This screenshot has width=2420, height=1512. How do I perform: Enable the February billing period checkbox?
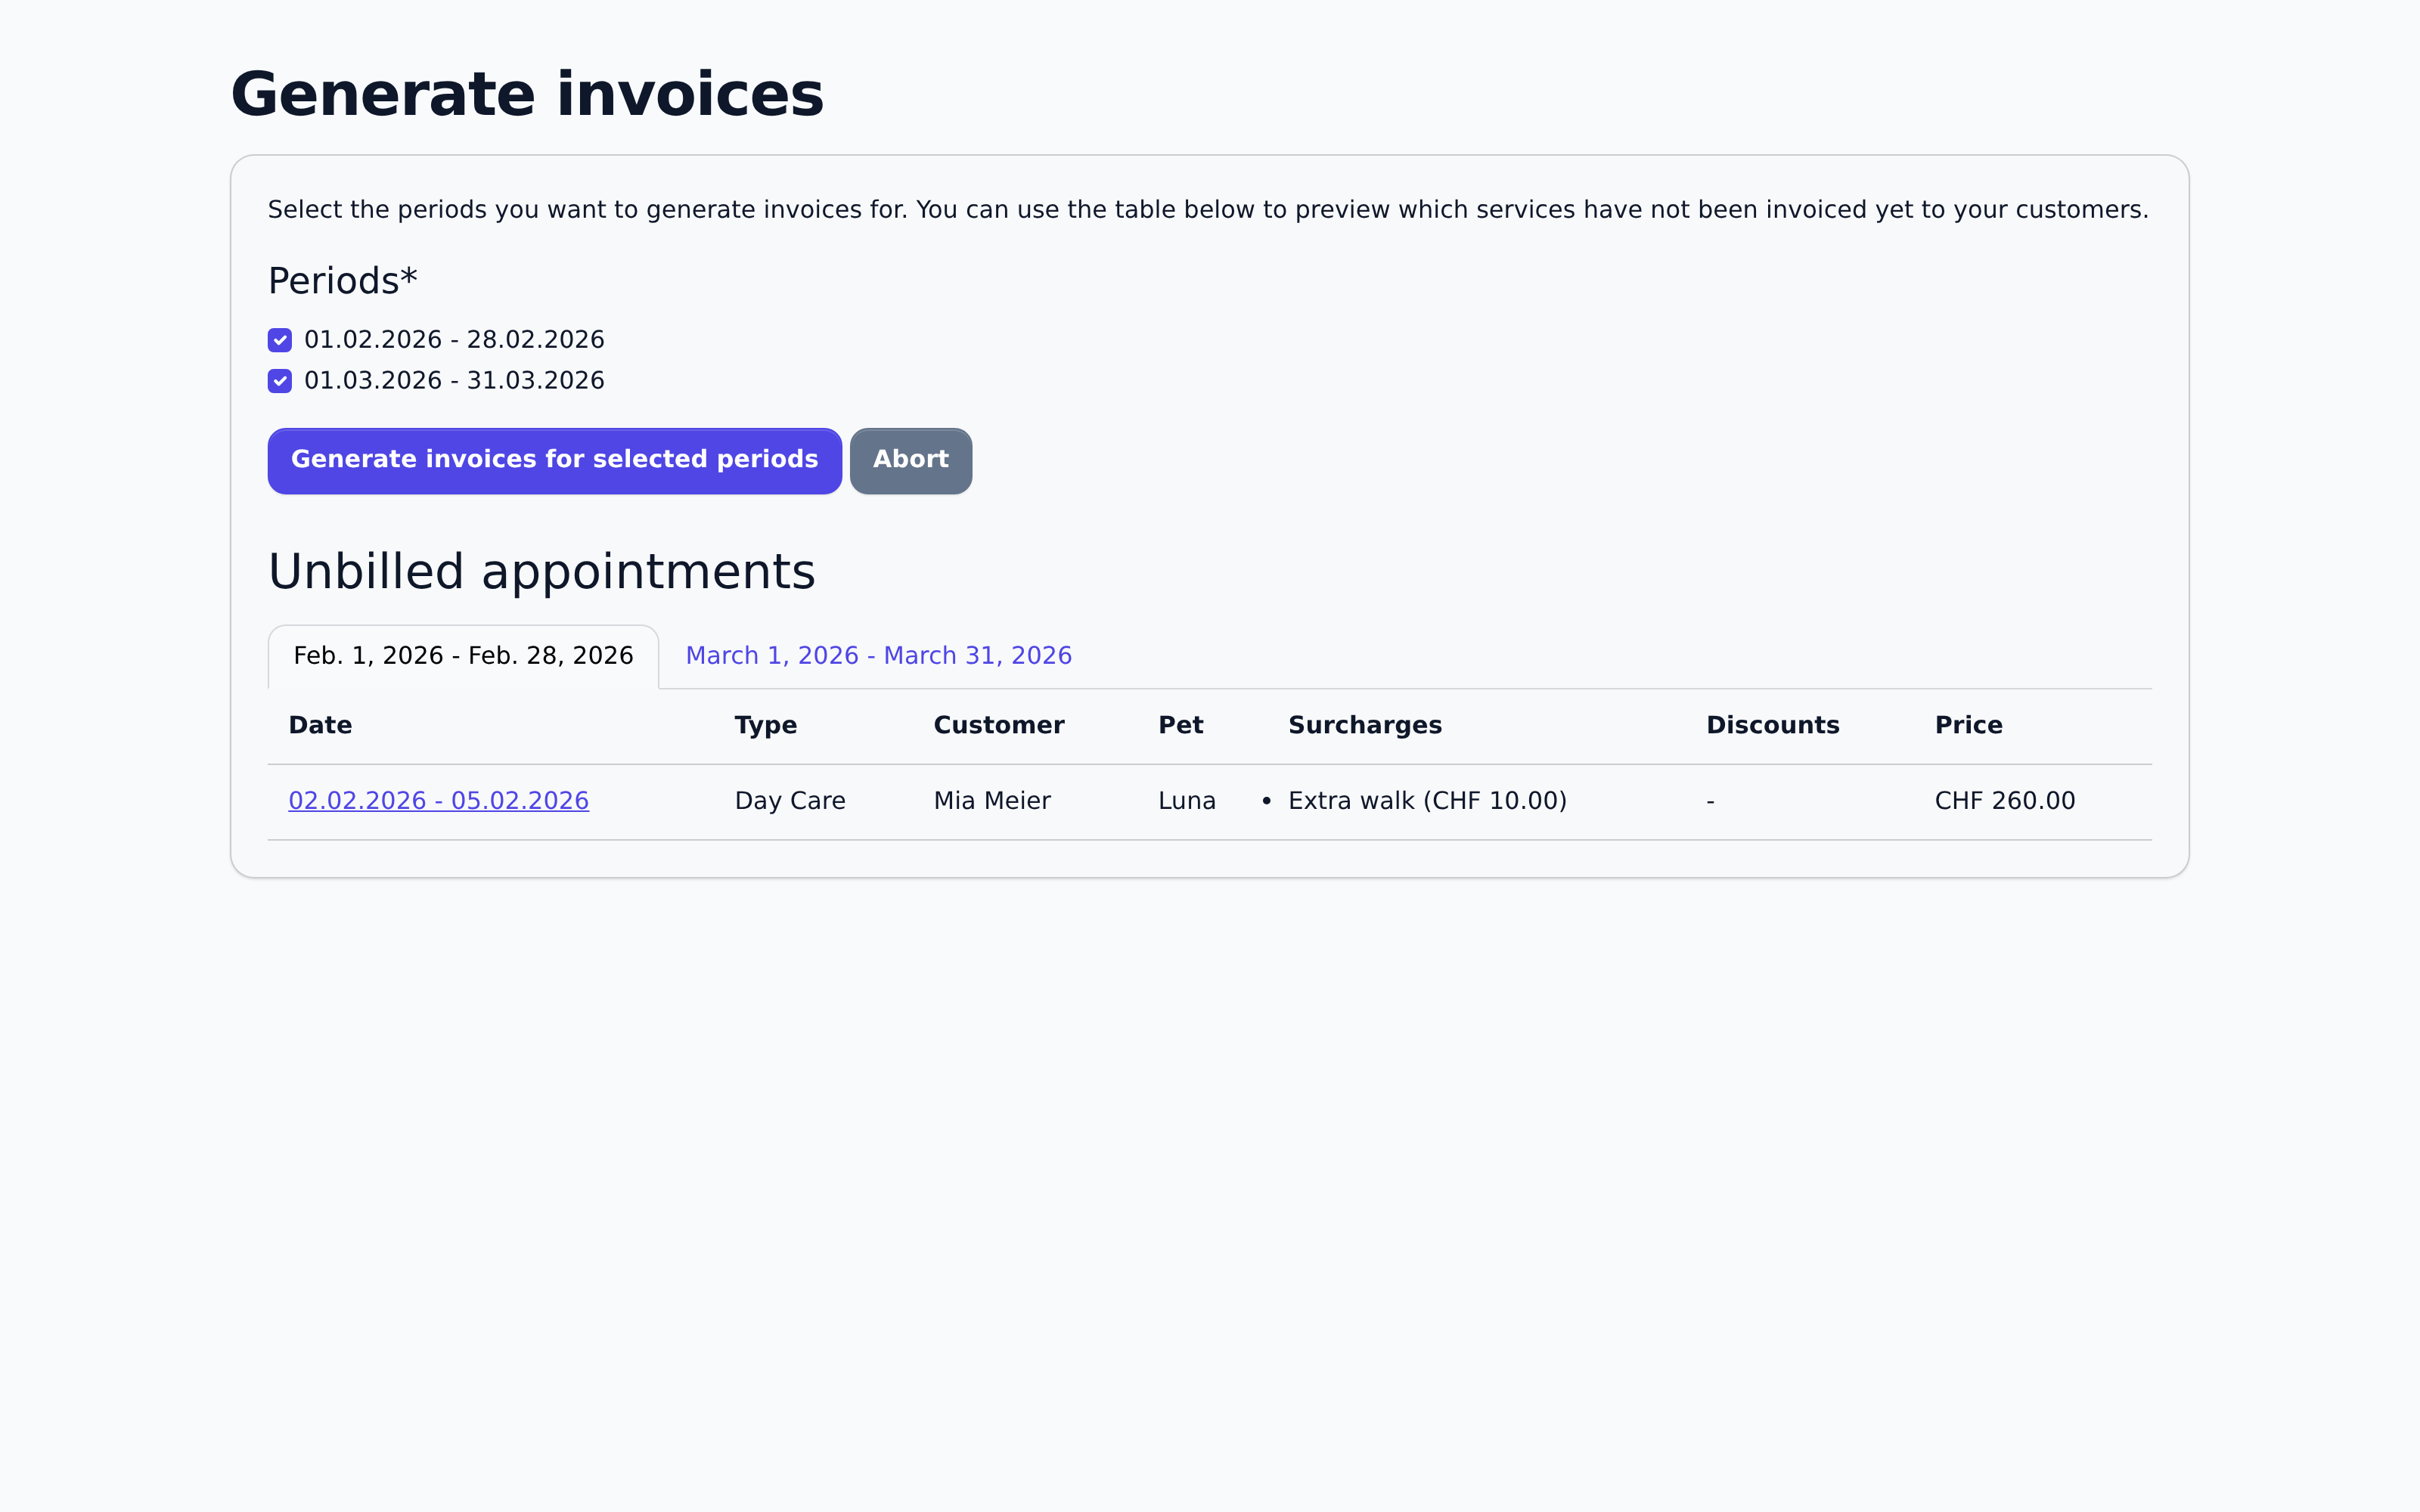coord(280,340)
